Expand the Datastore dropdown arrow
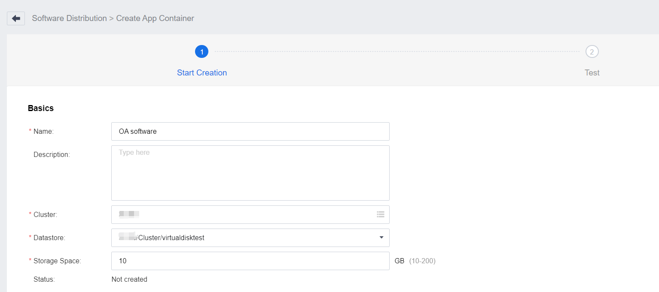This screenshot has height=292, width=659. point(381,238)
